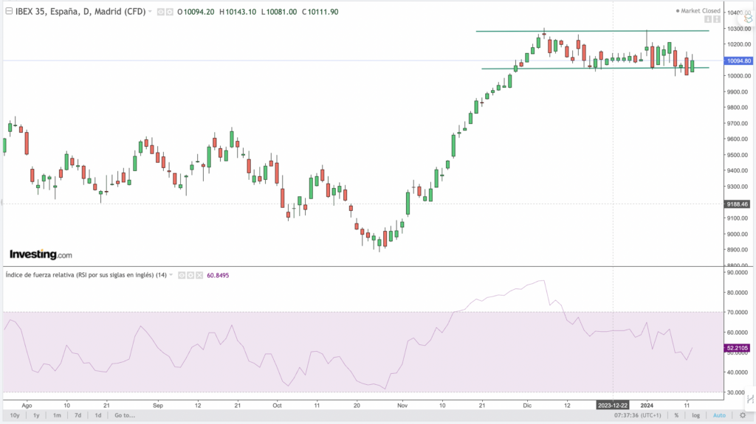Collapse the IBEX 35 legend box
The width and height of the screenshot is (756, 424).
click(8, 12)
